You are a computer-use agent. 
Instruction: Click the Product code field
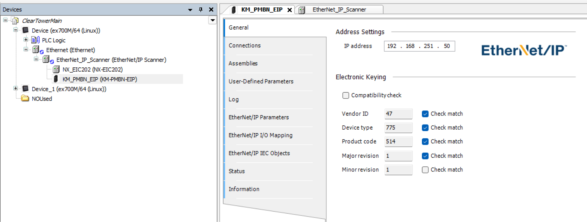(398, 141)
